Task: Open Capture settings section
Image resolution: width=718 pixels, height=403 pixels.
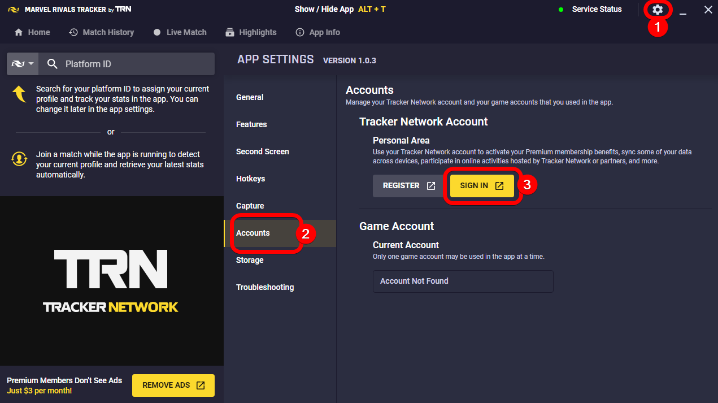Action: point(280,206)
